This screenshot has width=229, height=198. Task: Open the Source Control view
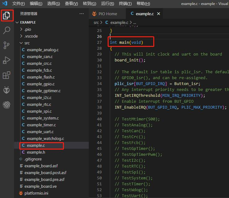pyautogui.click(x=7, y=45)
